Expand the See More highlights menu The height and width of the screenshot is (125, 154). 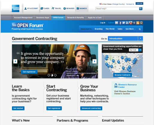point(130,29)
